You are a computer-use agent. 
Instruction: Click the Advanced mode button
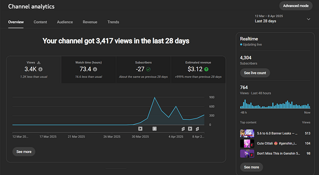[296, 6]
